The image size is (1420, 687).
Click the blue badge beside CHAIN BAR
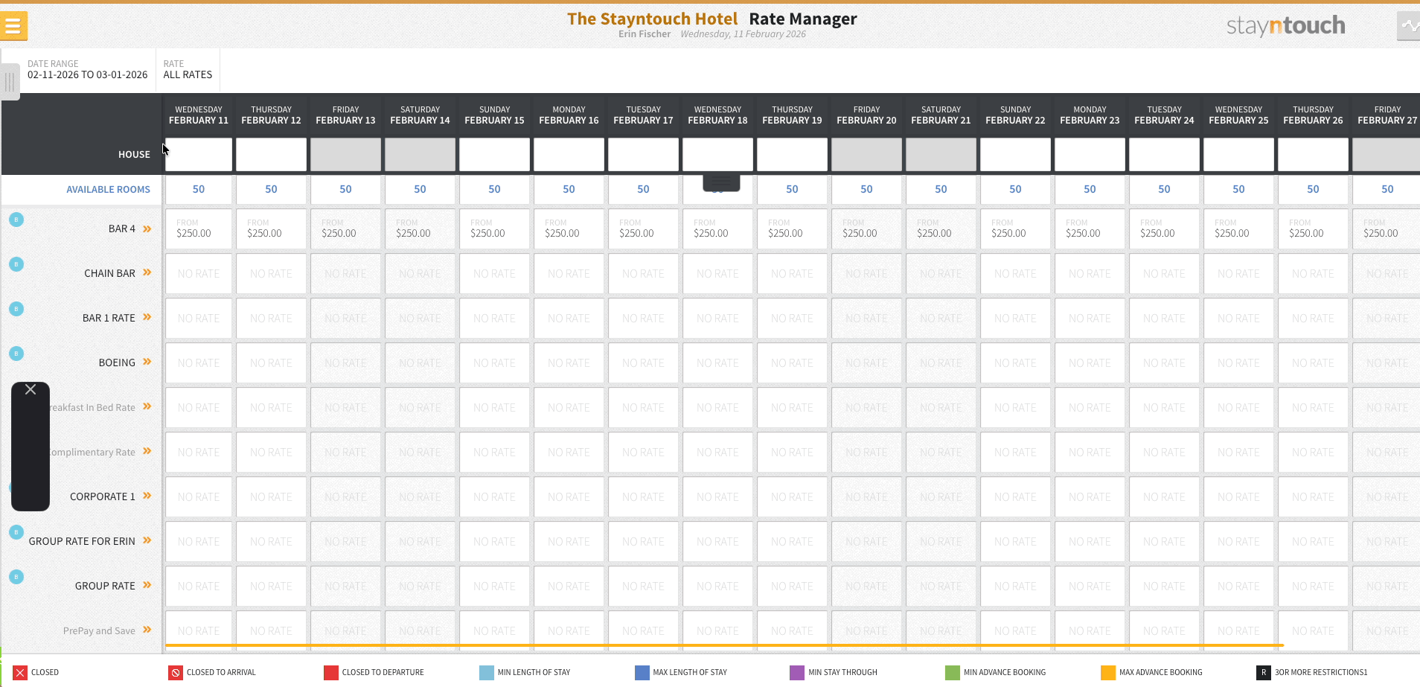(16, 264)
